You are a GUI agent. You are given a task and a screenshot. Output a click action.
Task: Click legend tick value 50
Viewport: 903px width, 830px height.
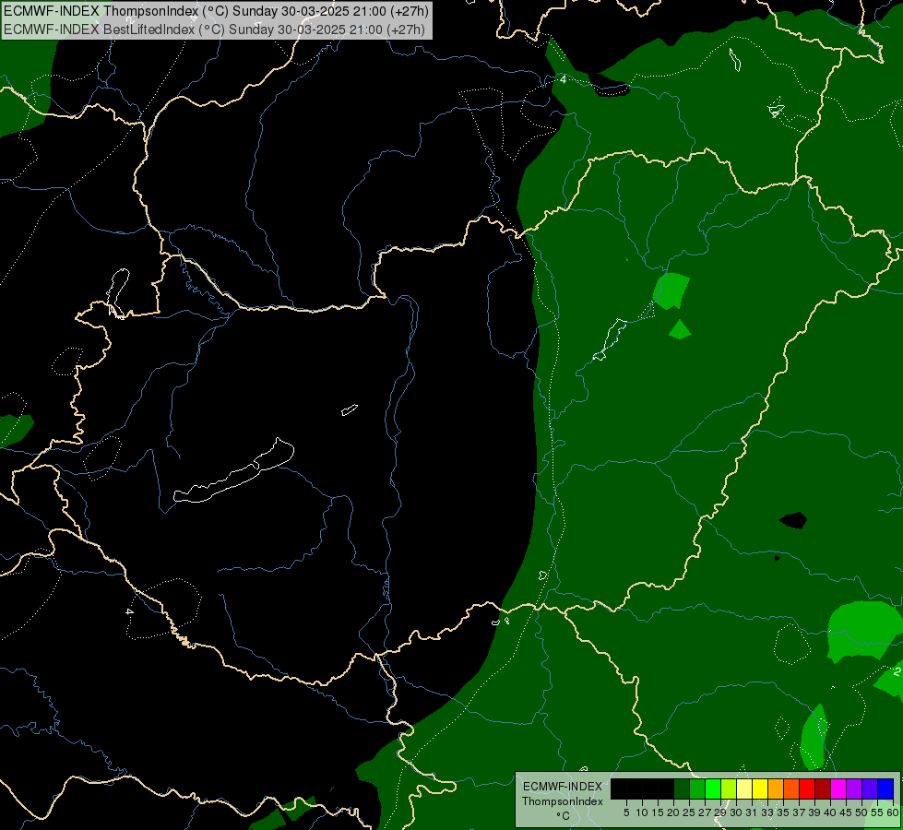(861, 812)
